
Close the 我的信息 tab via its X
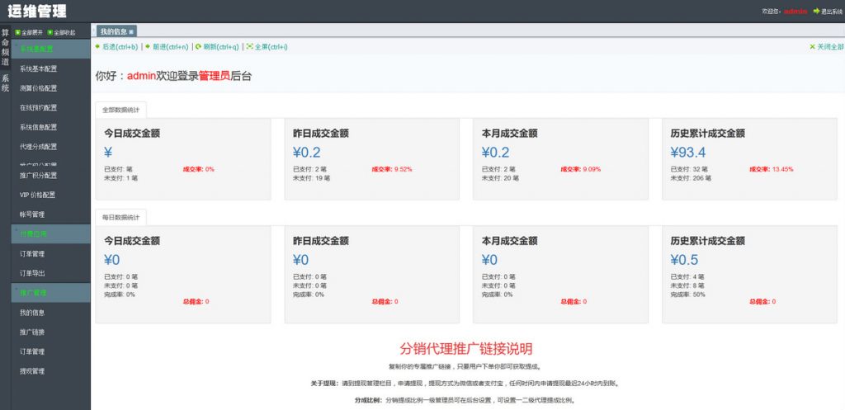click(x=131, y=31)
